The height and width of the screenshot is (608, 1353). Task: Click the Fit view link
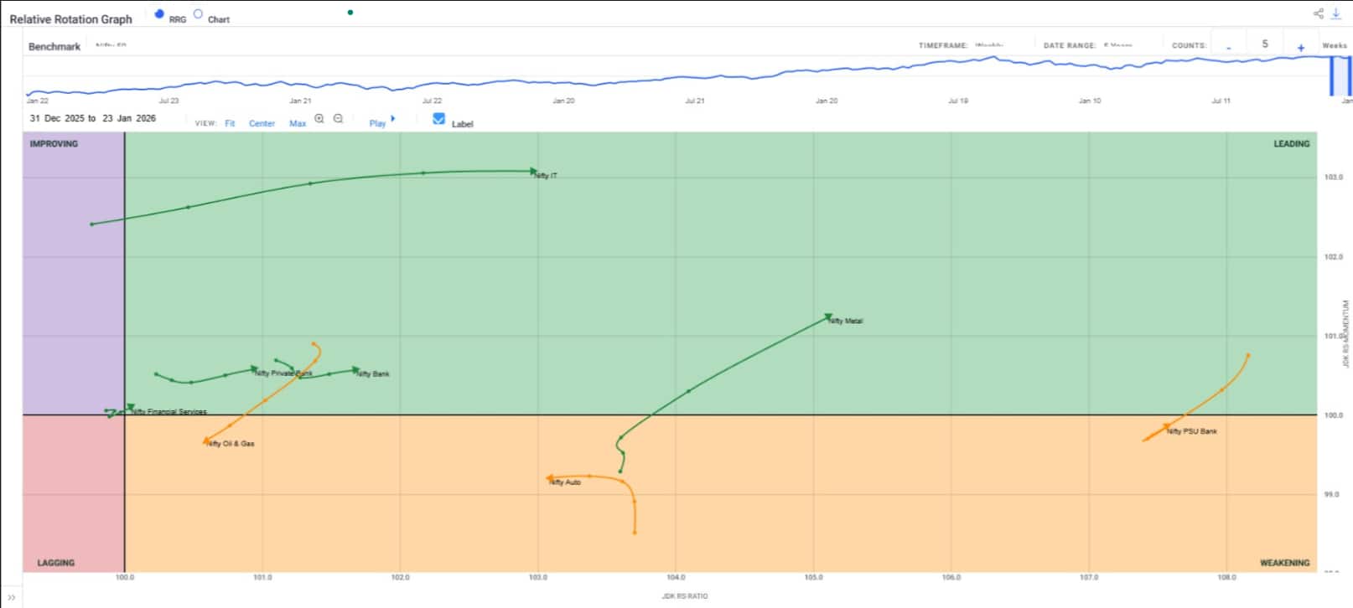tap(230, 123)
